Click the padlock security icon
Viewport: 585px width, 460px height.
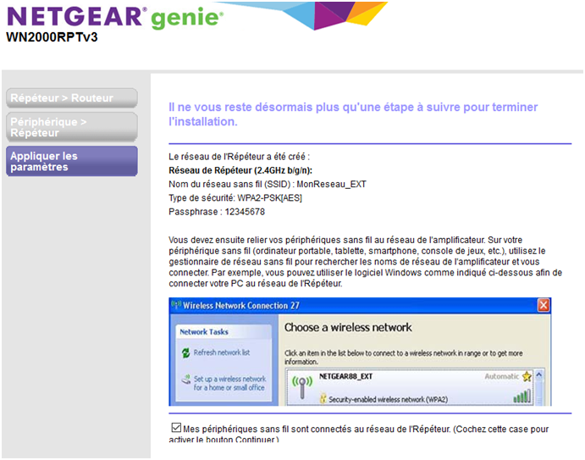coord(323,398)
